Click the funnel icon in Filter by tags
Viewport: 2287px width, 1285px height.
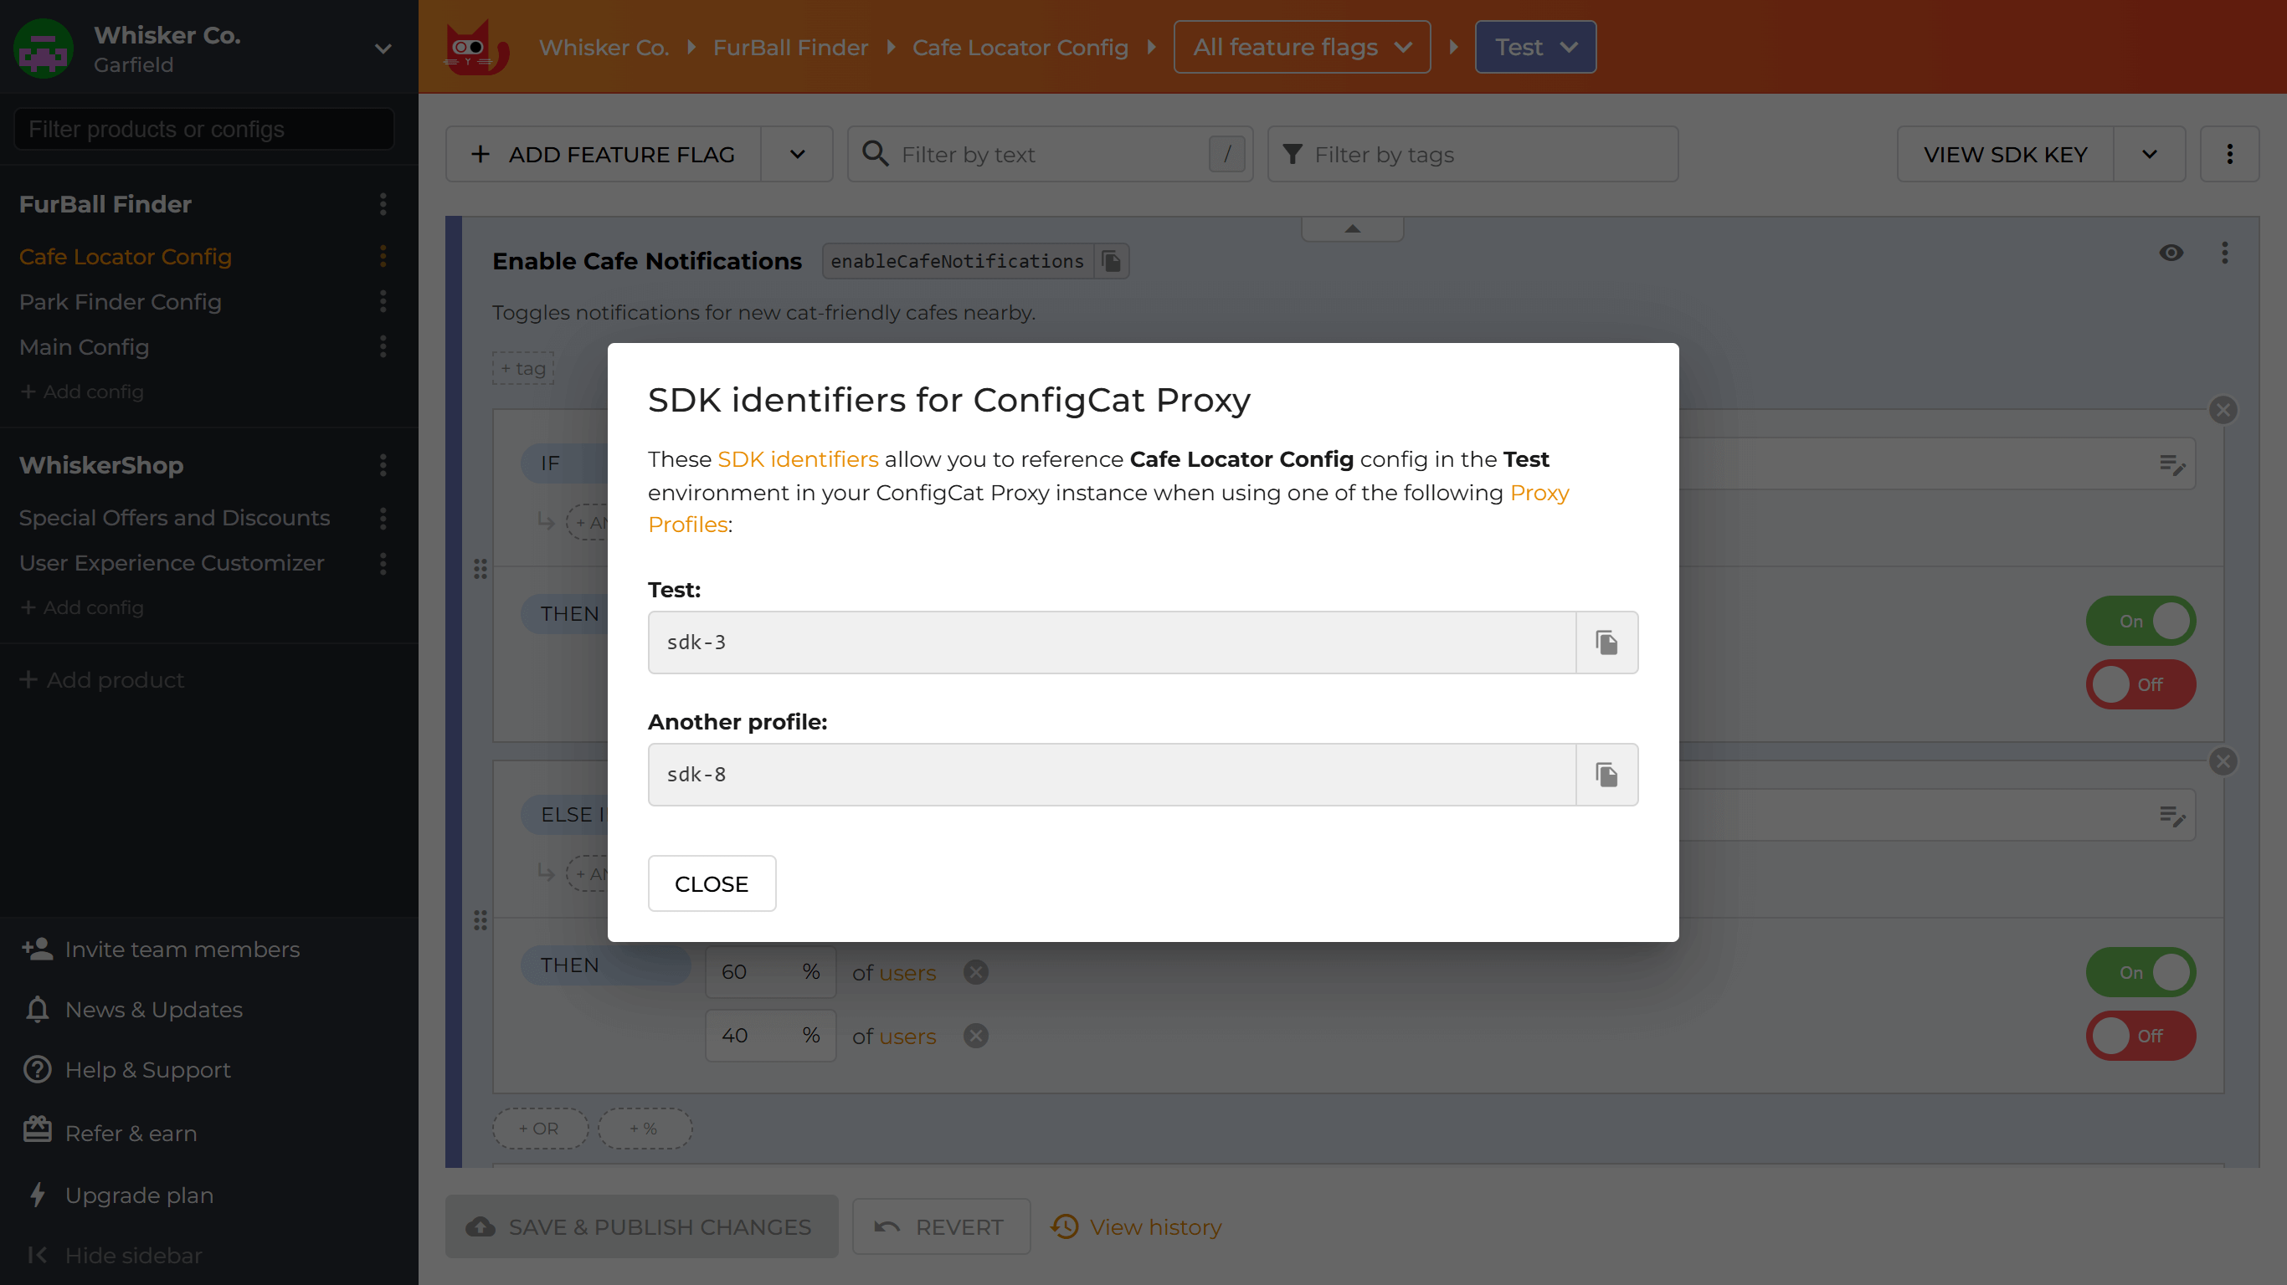1294,154
